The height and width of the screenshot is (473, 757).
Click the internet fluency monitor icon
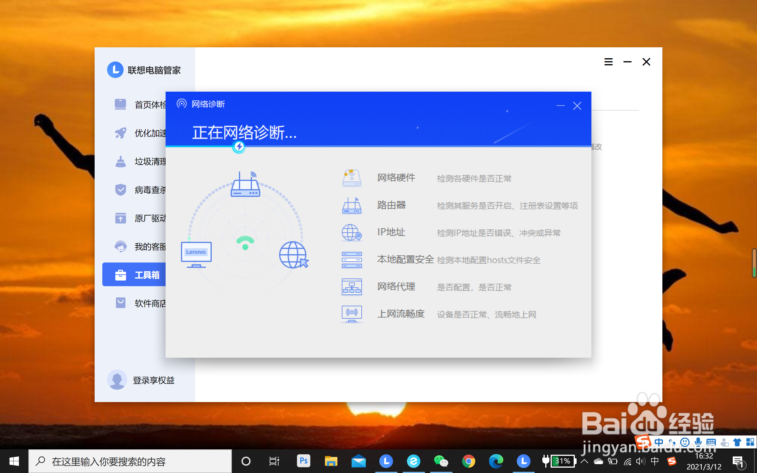(352, 314)
